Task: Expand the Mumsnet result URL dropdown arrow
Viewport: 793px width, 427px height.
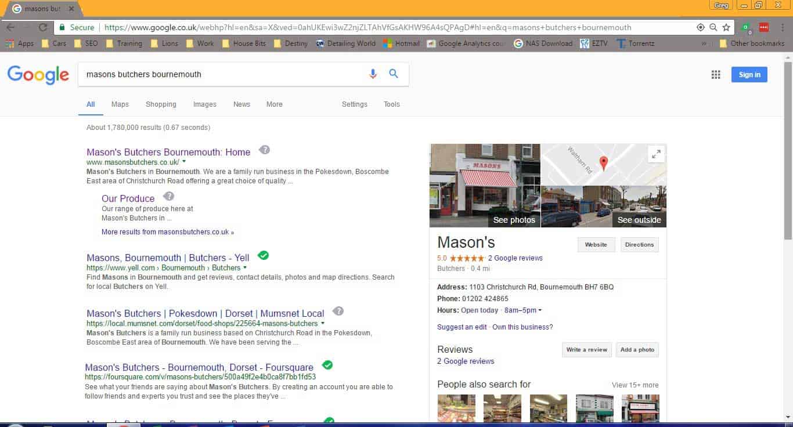Action: tap(323, 323)
